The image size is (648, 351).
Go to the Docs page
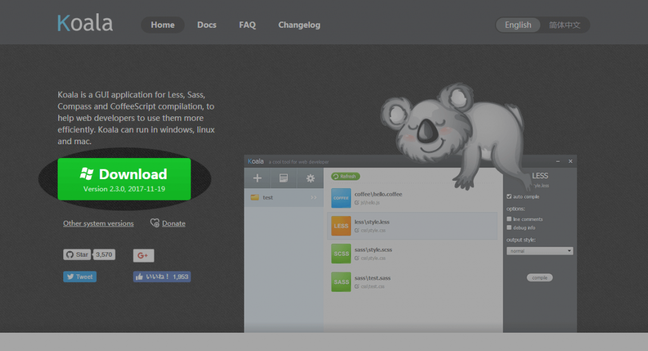(207, 25)
